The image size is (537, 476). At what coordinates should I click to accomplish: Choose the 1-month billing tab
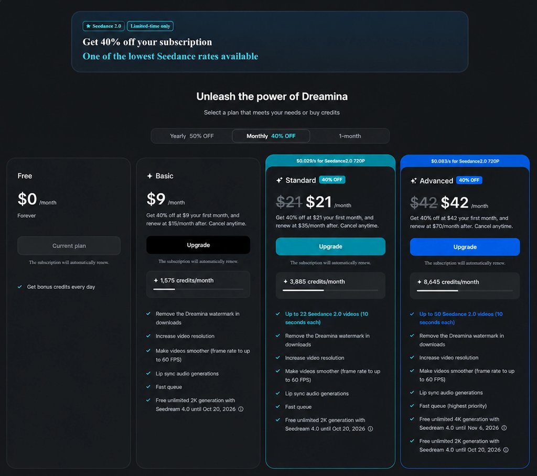click(x=350, y=136)
